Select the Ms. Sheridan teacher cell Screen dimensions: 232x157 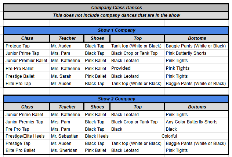(x=66, y=150)
